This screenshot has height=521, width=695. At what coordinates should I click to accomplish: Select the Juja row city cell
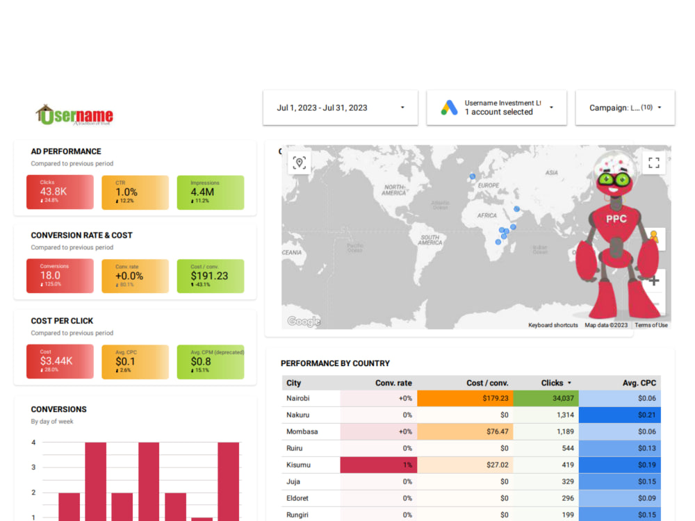pos(311,481)
